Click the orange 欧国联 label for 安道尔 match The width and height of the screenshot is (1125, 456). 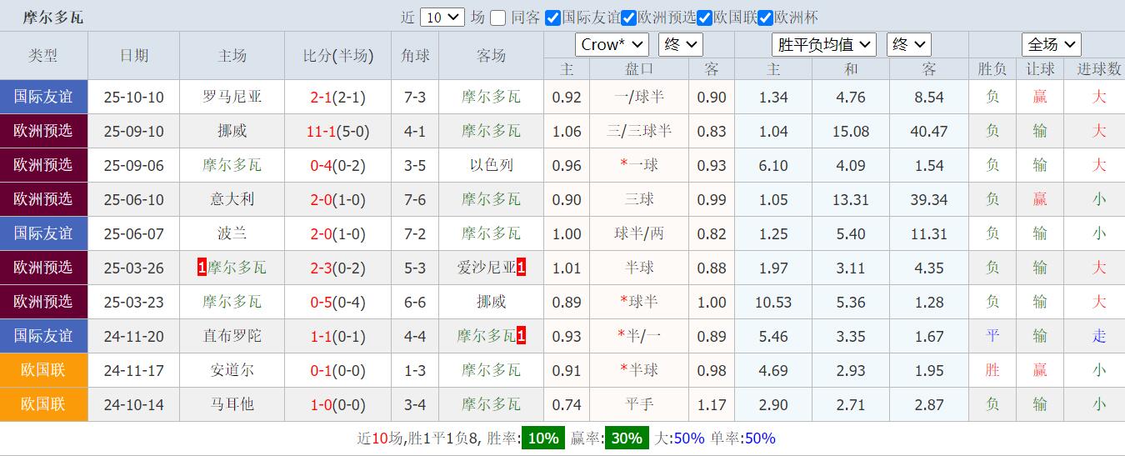tap(43, 370)
